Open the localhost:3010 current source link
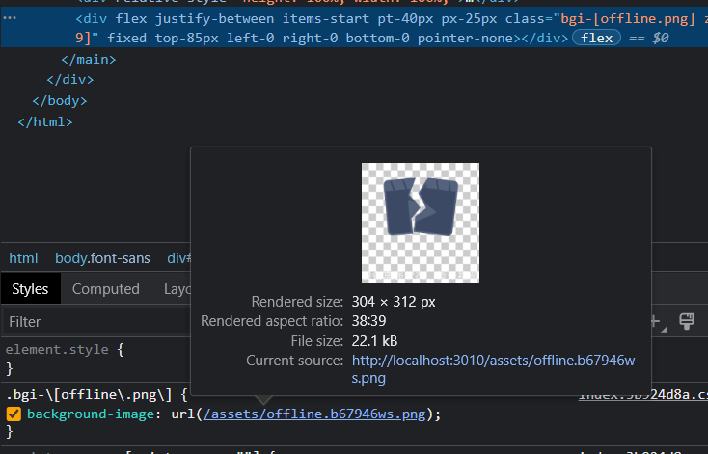 [493, 369]
